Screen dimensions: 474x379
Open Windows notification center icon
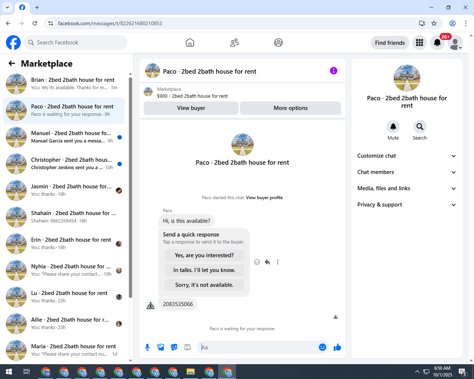[463, 372]
